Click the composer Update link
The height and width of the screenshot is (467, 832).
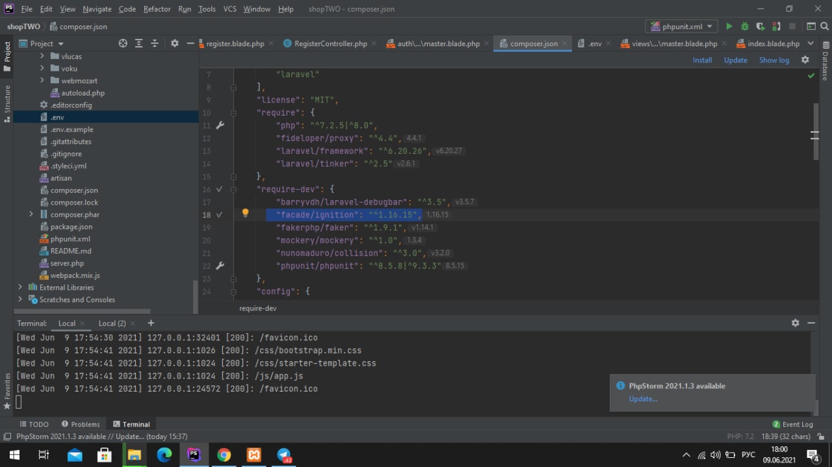coord(735,60)
